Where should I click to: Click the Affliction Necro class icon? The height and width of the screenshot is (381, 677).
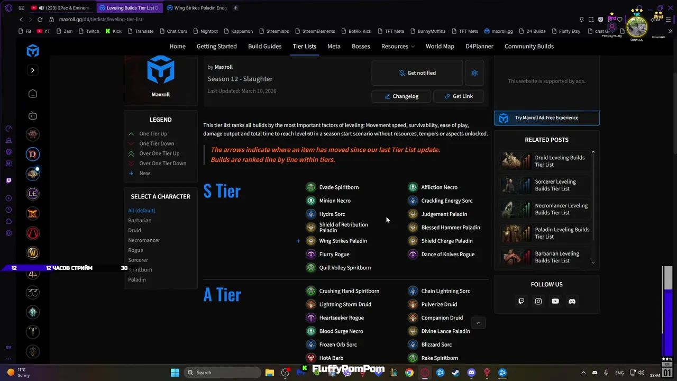pos(413,187)
